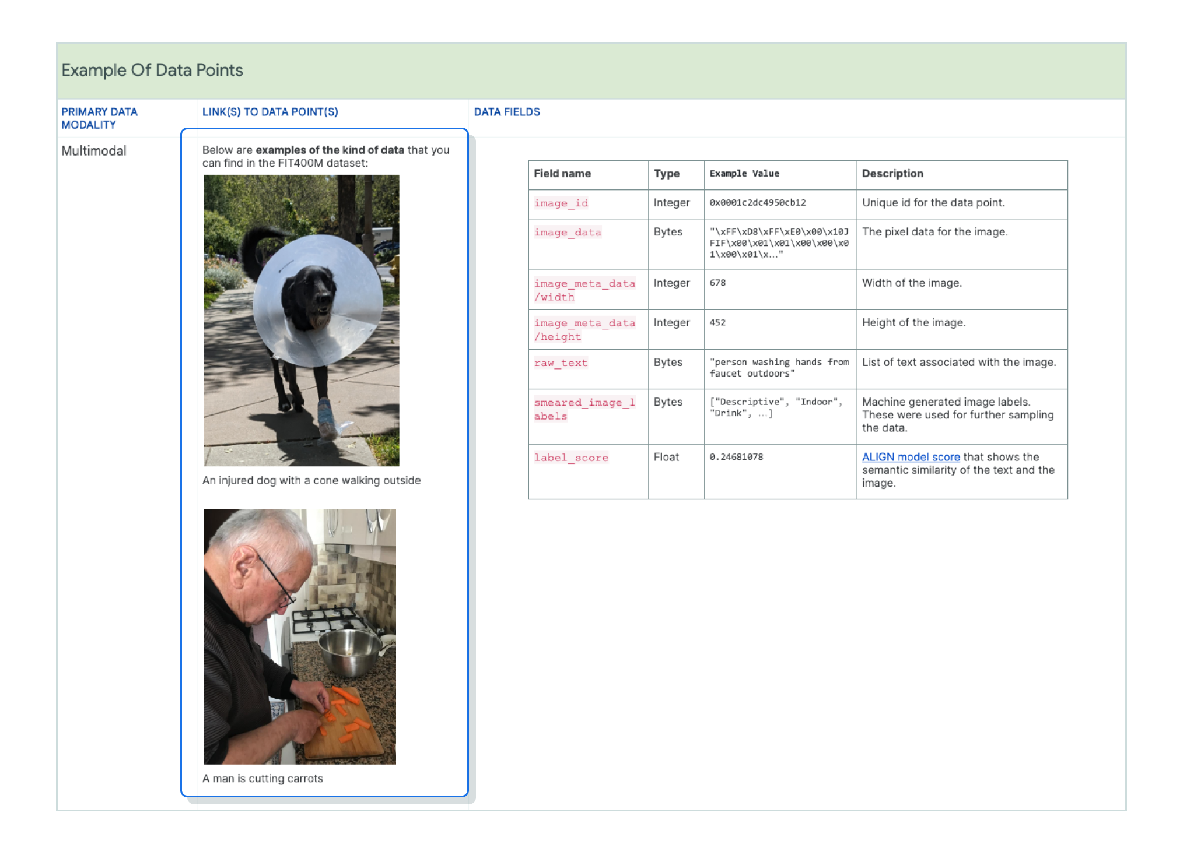
Task: Click the smeared_image_labels field name
Action: tap(584, 409)
